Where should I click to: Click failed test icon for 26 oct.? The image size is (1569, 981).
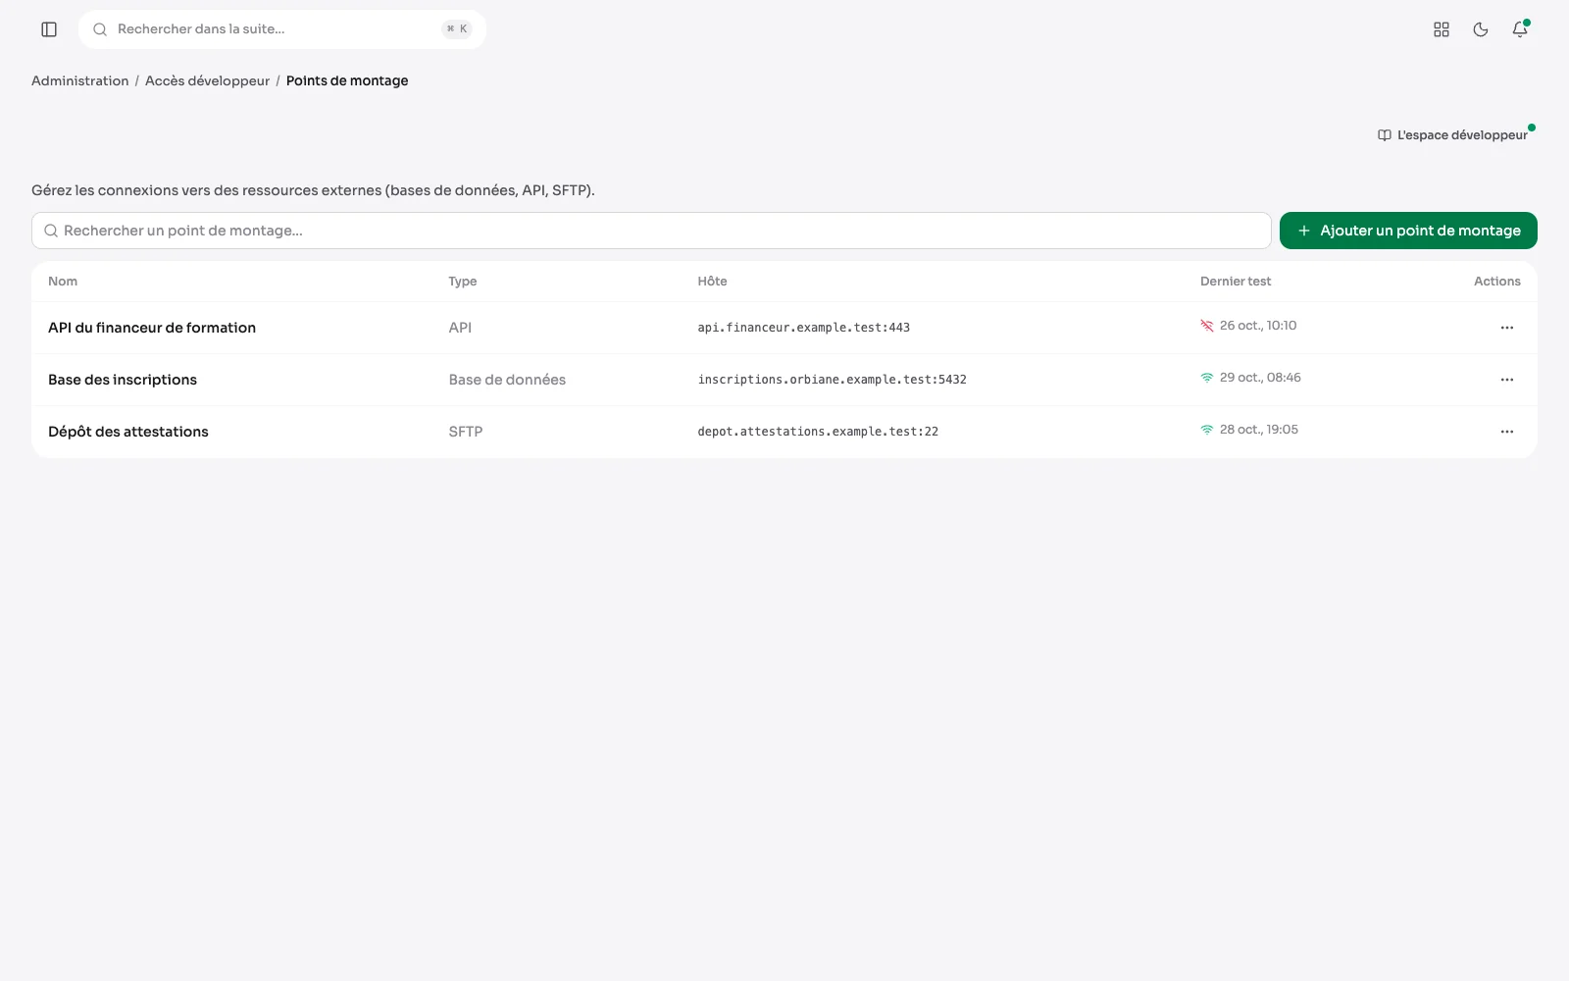point(1207,326)
